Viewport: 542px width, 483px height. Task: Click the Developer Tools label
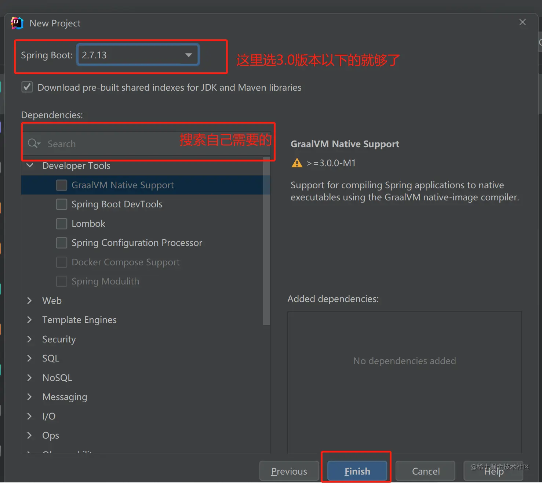[x=76, y=166]
